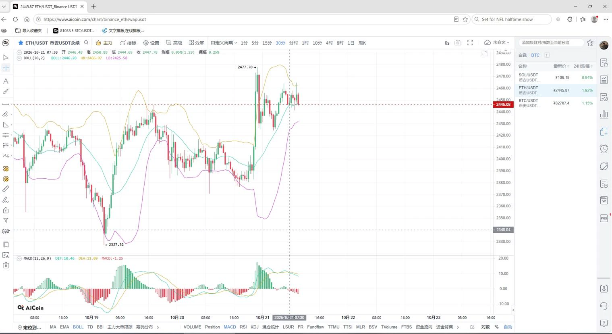This screenshot has width=612, height=334.
Task: Toggle percent scale mode
Action: 497,327
